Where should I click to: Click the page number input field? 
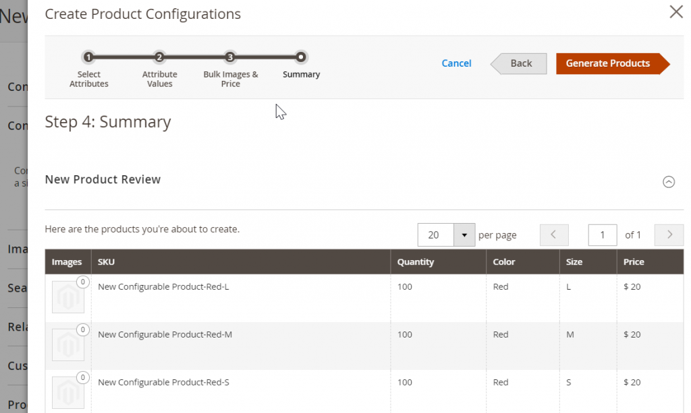602,234
